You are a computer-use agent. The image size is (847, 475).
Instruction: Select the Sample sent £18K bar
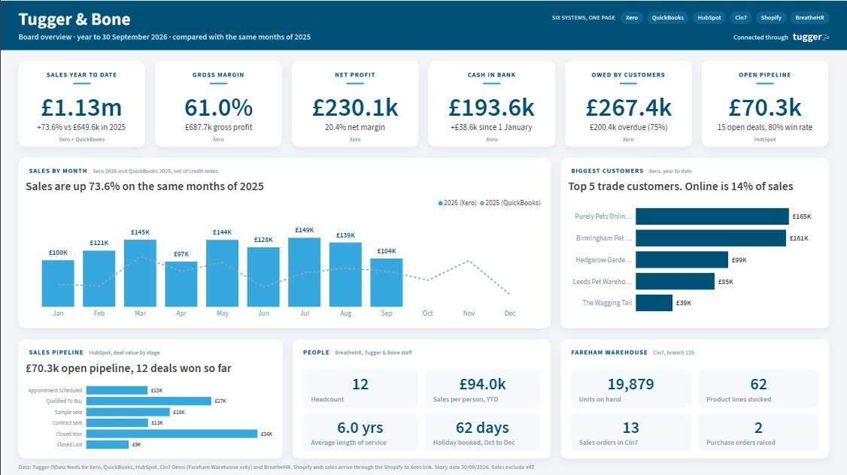click(x=128, y=412)
